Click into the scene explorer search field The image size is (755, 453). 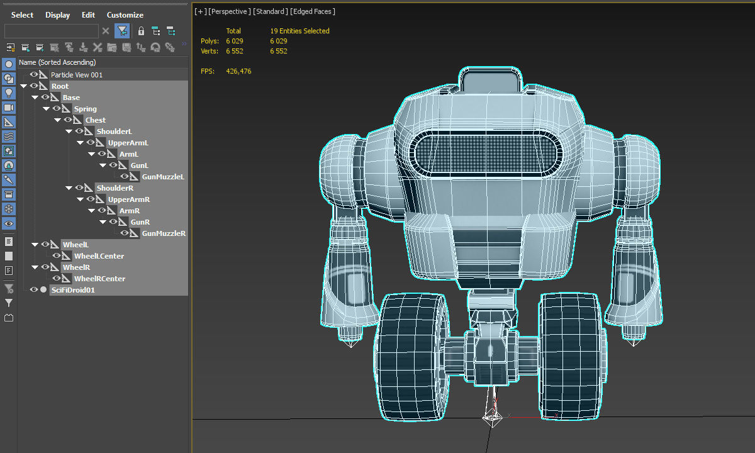[x=52, y=31]
